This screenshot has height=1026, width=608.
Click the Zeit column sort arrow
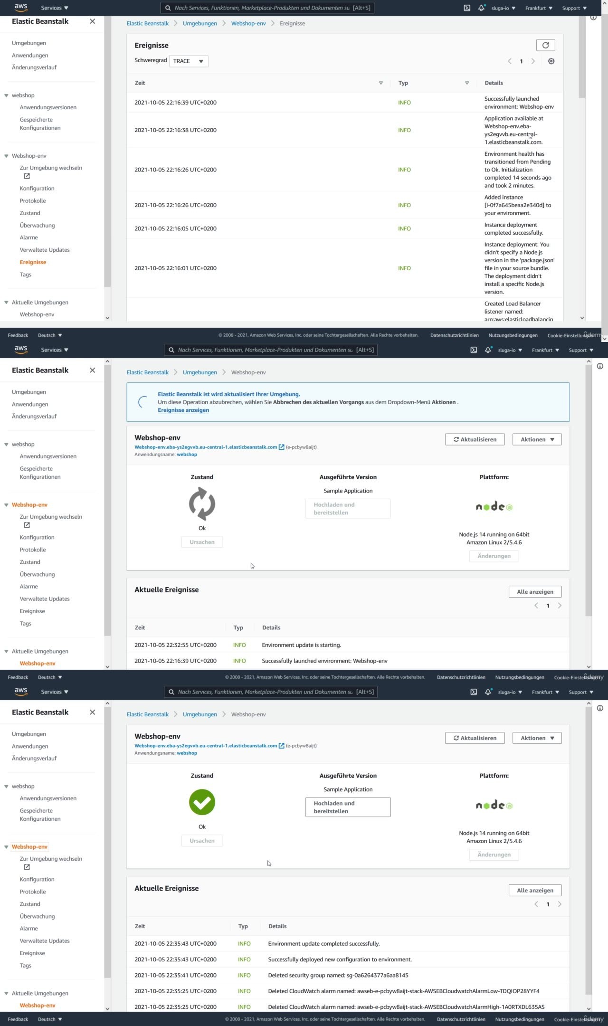point(380,83)
